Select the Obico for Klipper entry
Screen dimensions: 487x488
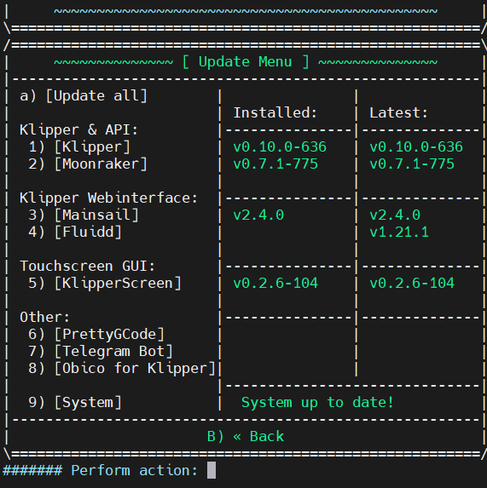click(122, 369)
